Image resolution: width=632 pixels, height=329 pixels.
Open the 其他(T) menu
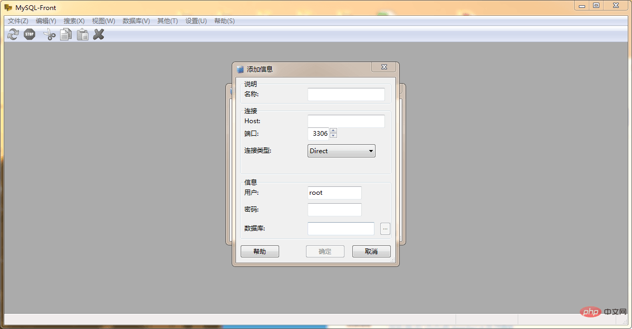click(167, 21)
